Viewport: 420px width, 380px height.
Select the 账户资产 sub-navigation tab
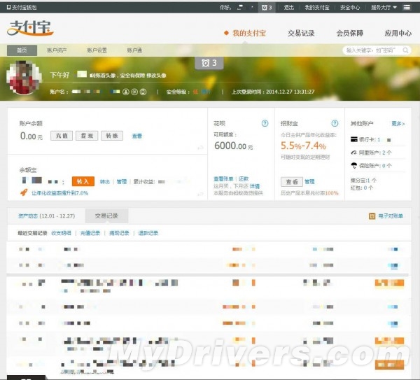click(57, 50)
